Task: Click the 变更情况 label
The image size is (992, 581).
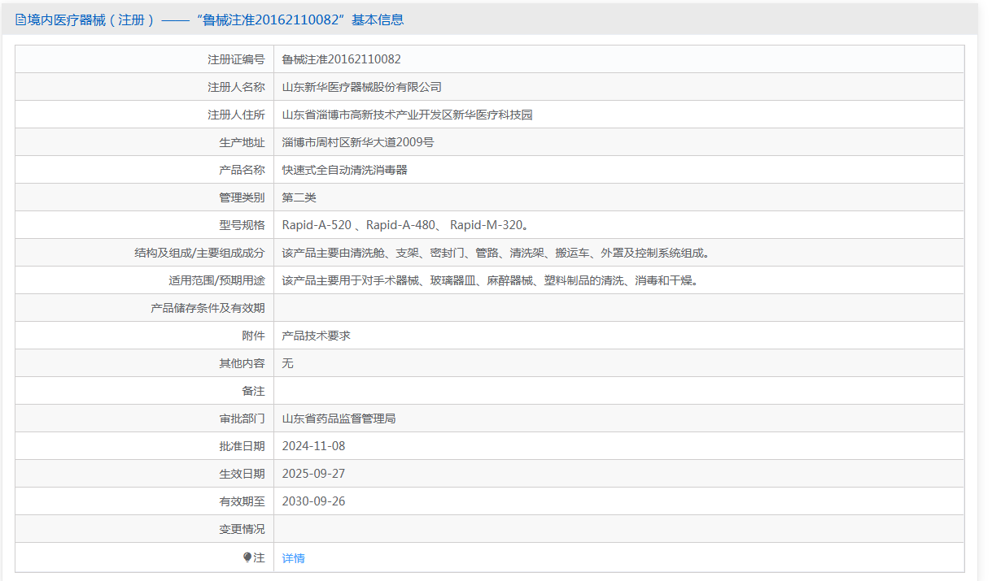Action: (243, 529)
